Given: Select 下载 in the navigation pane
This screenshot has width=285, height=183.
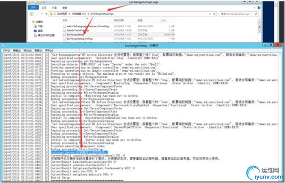Looking at the screenshot, I should (41, 26).
